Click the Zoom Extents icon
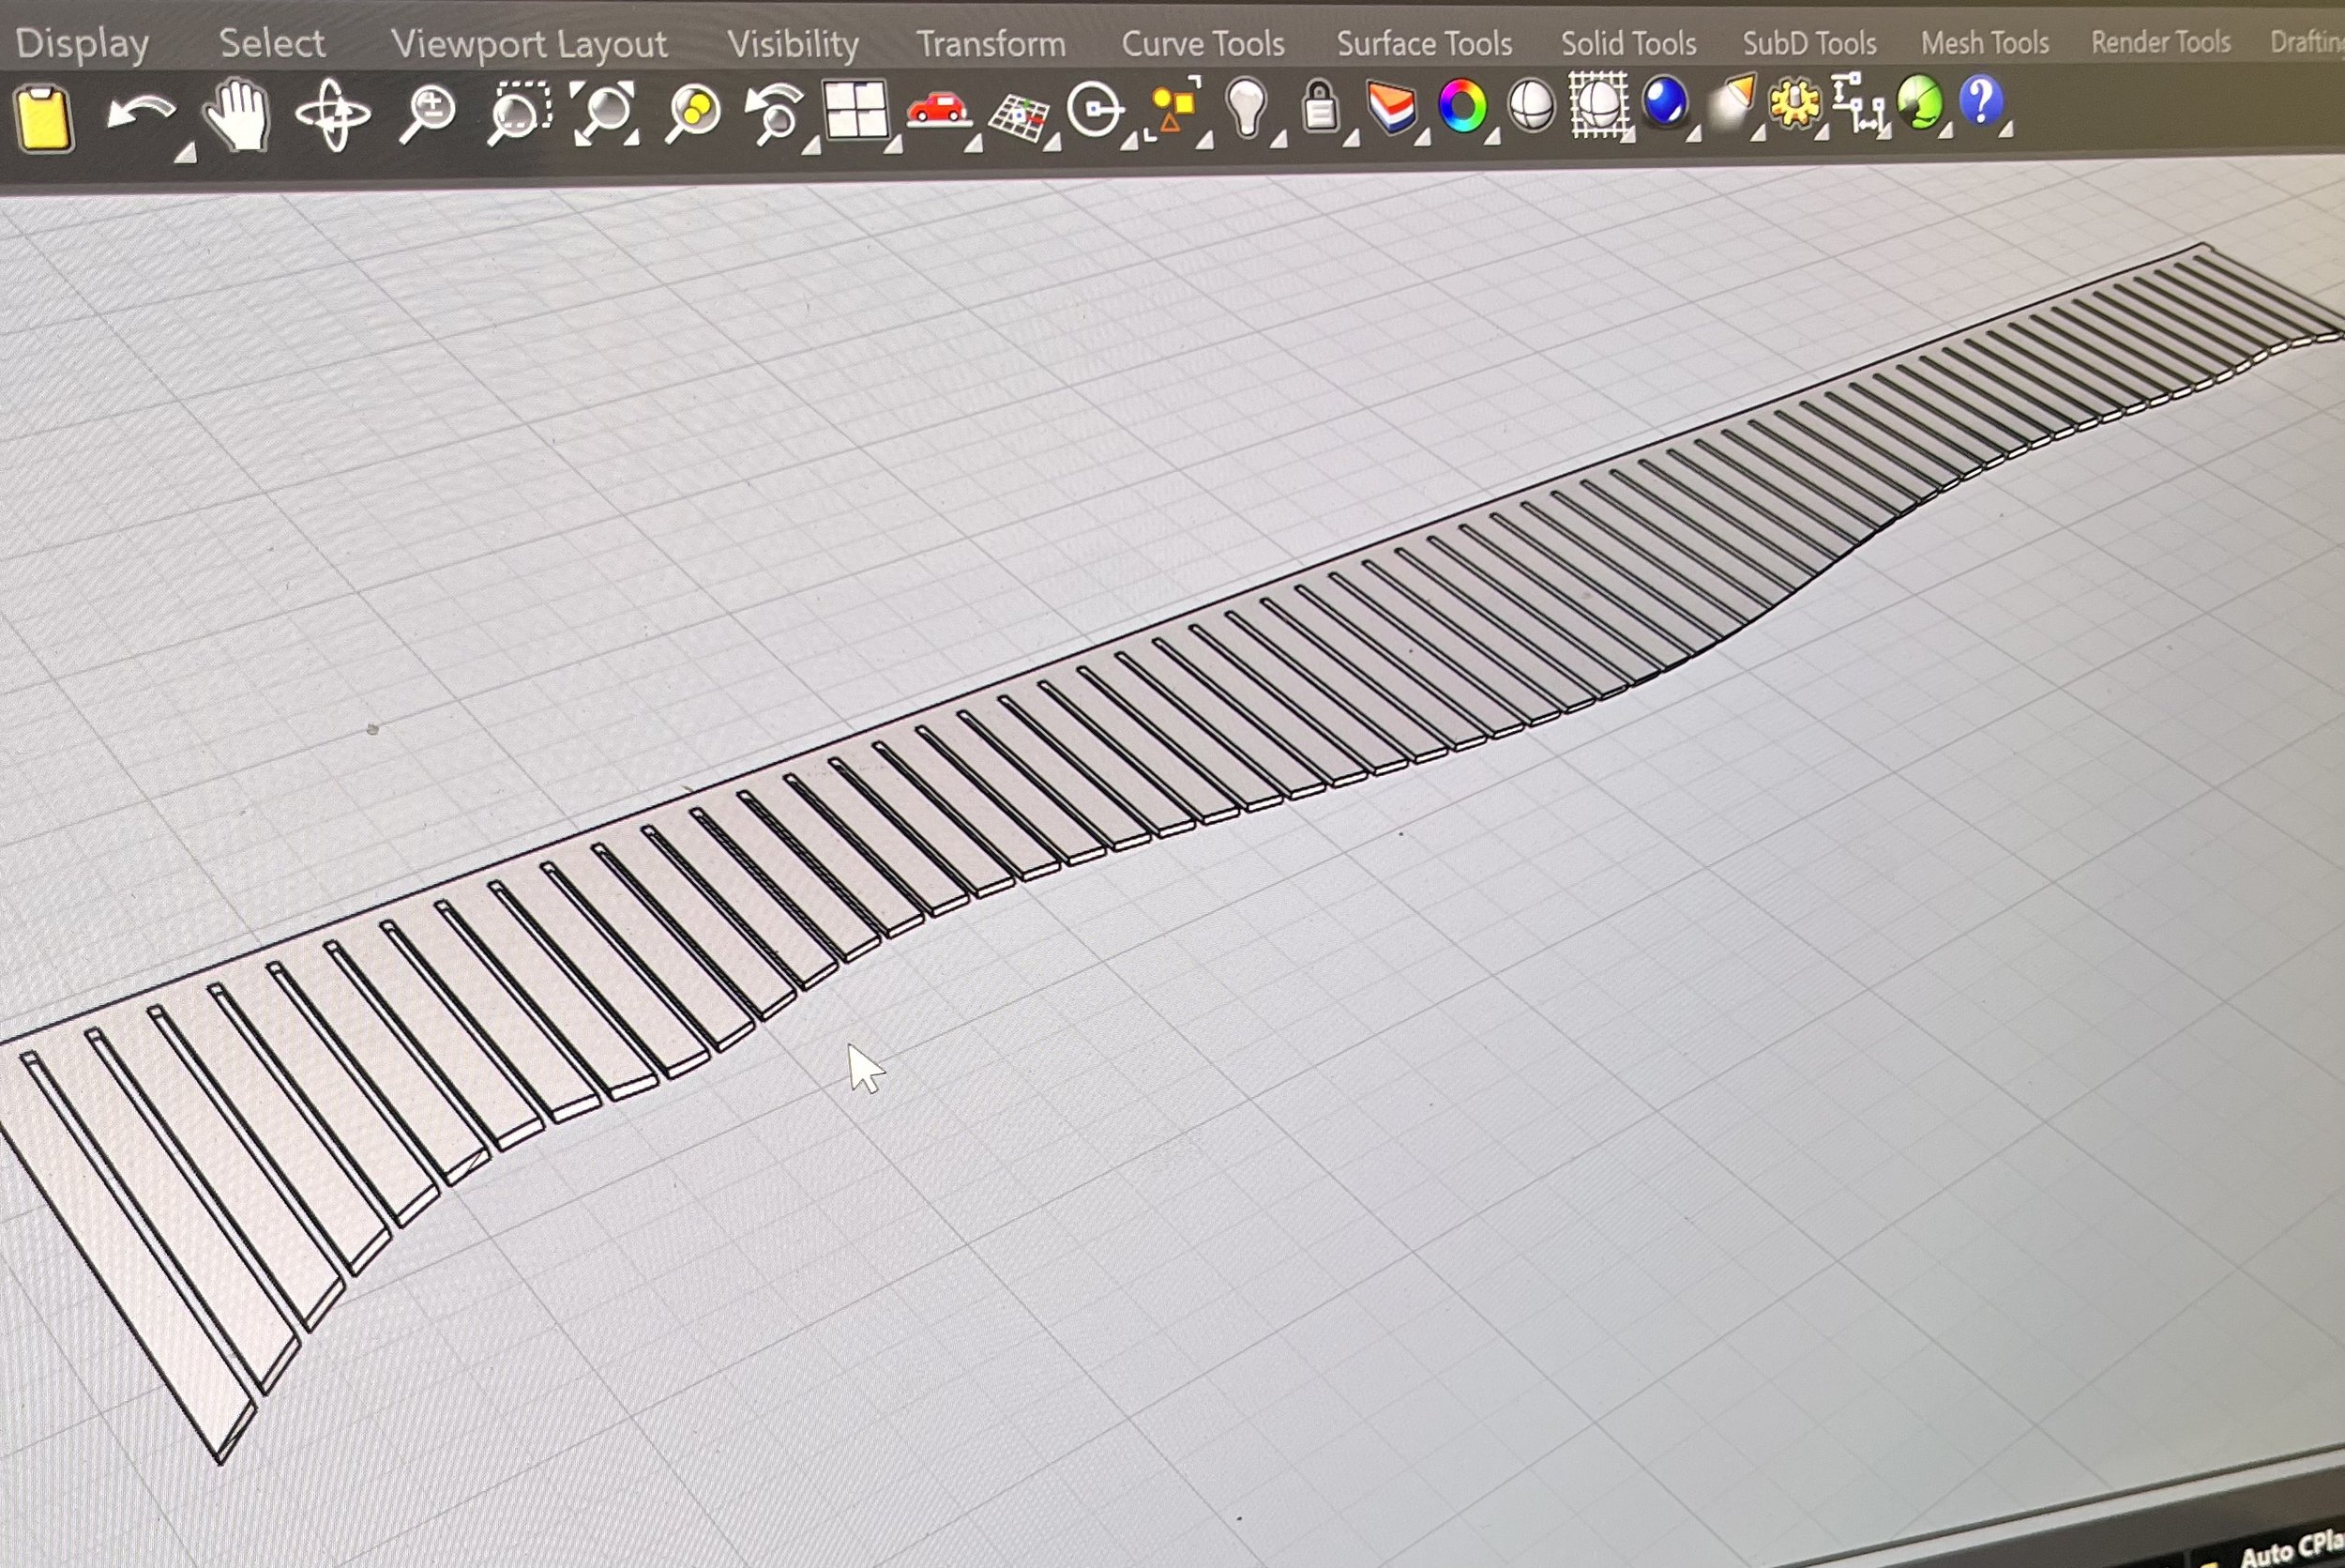Screen dimensions: 2345x1568 pyautogui.click(x=603, y=112)
